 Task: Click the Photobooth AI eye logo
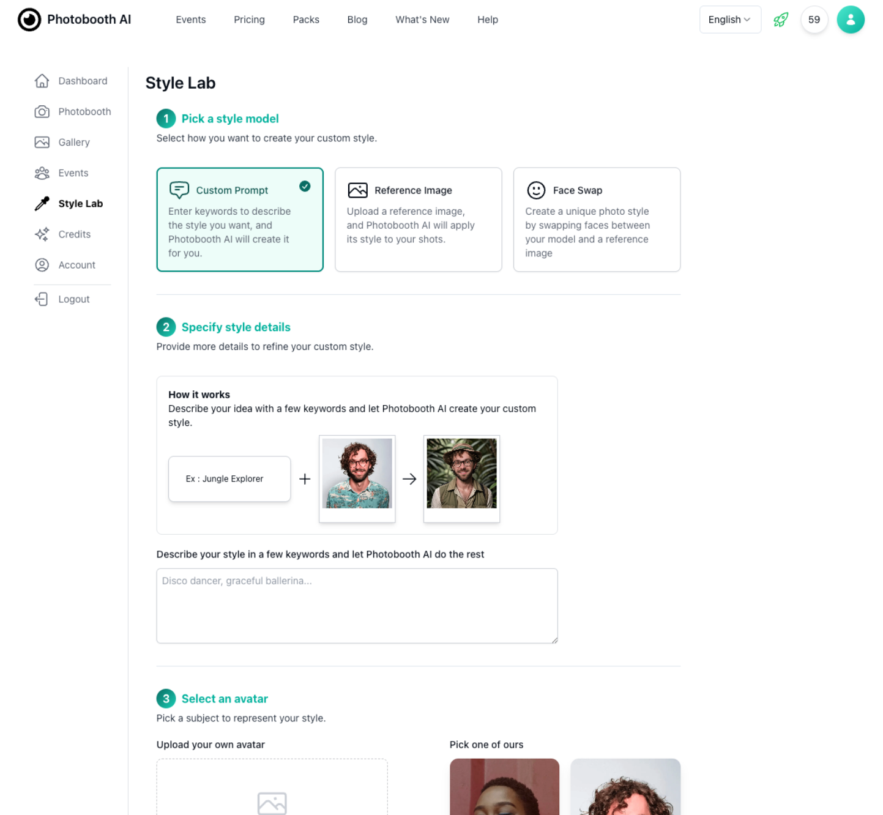[29, 20]
